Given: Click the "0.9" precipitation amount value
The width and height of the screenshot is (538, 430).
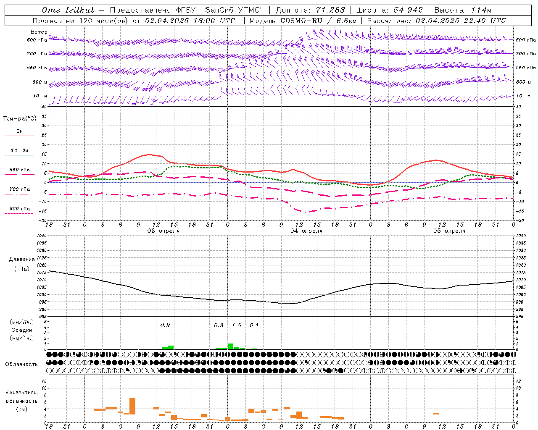Looking at the screenshot, I should pos(165,325).
